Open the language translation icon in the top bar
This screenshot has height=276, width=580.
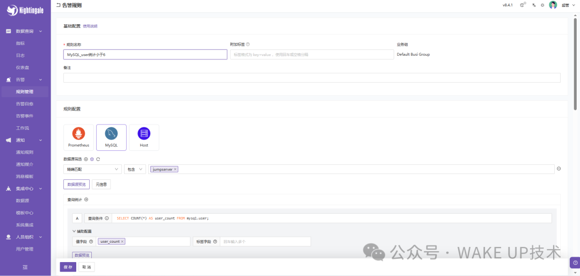click(534, 5)
